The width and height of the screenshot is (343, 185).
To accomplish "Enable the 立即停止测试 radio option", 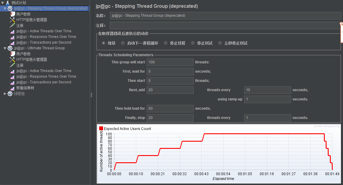I will [x=220, y=43].
